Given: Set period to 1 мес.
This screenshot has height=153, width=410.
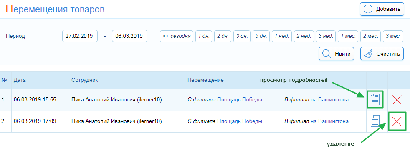Looking at the screenshot, I should 348,36.
